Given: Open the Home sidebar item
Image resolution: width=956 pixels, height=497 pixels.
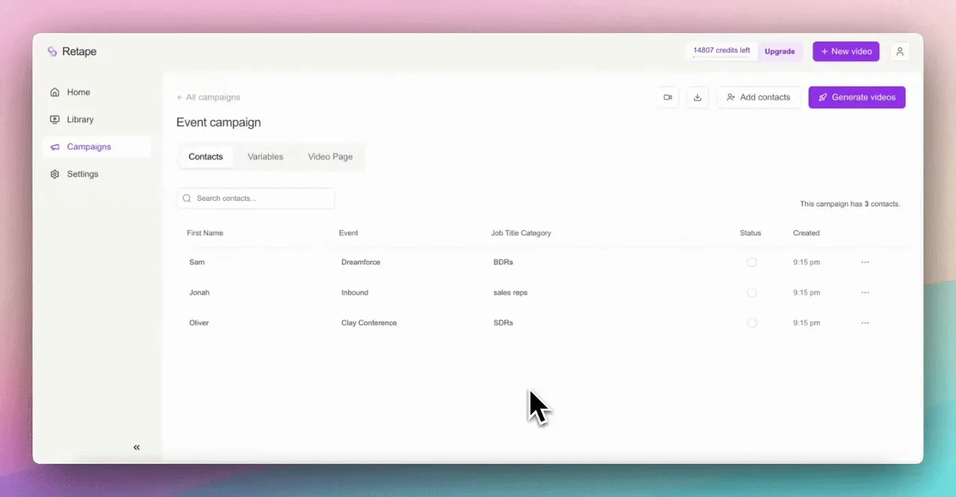Looking at the screenshot, I should [x=97, y=93].
